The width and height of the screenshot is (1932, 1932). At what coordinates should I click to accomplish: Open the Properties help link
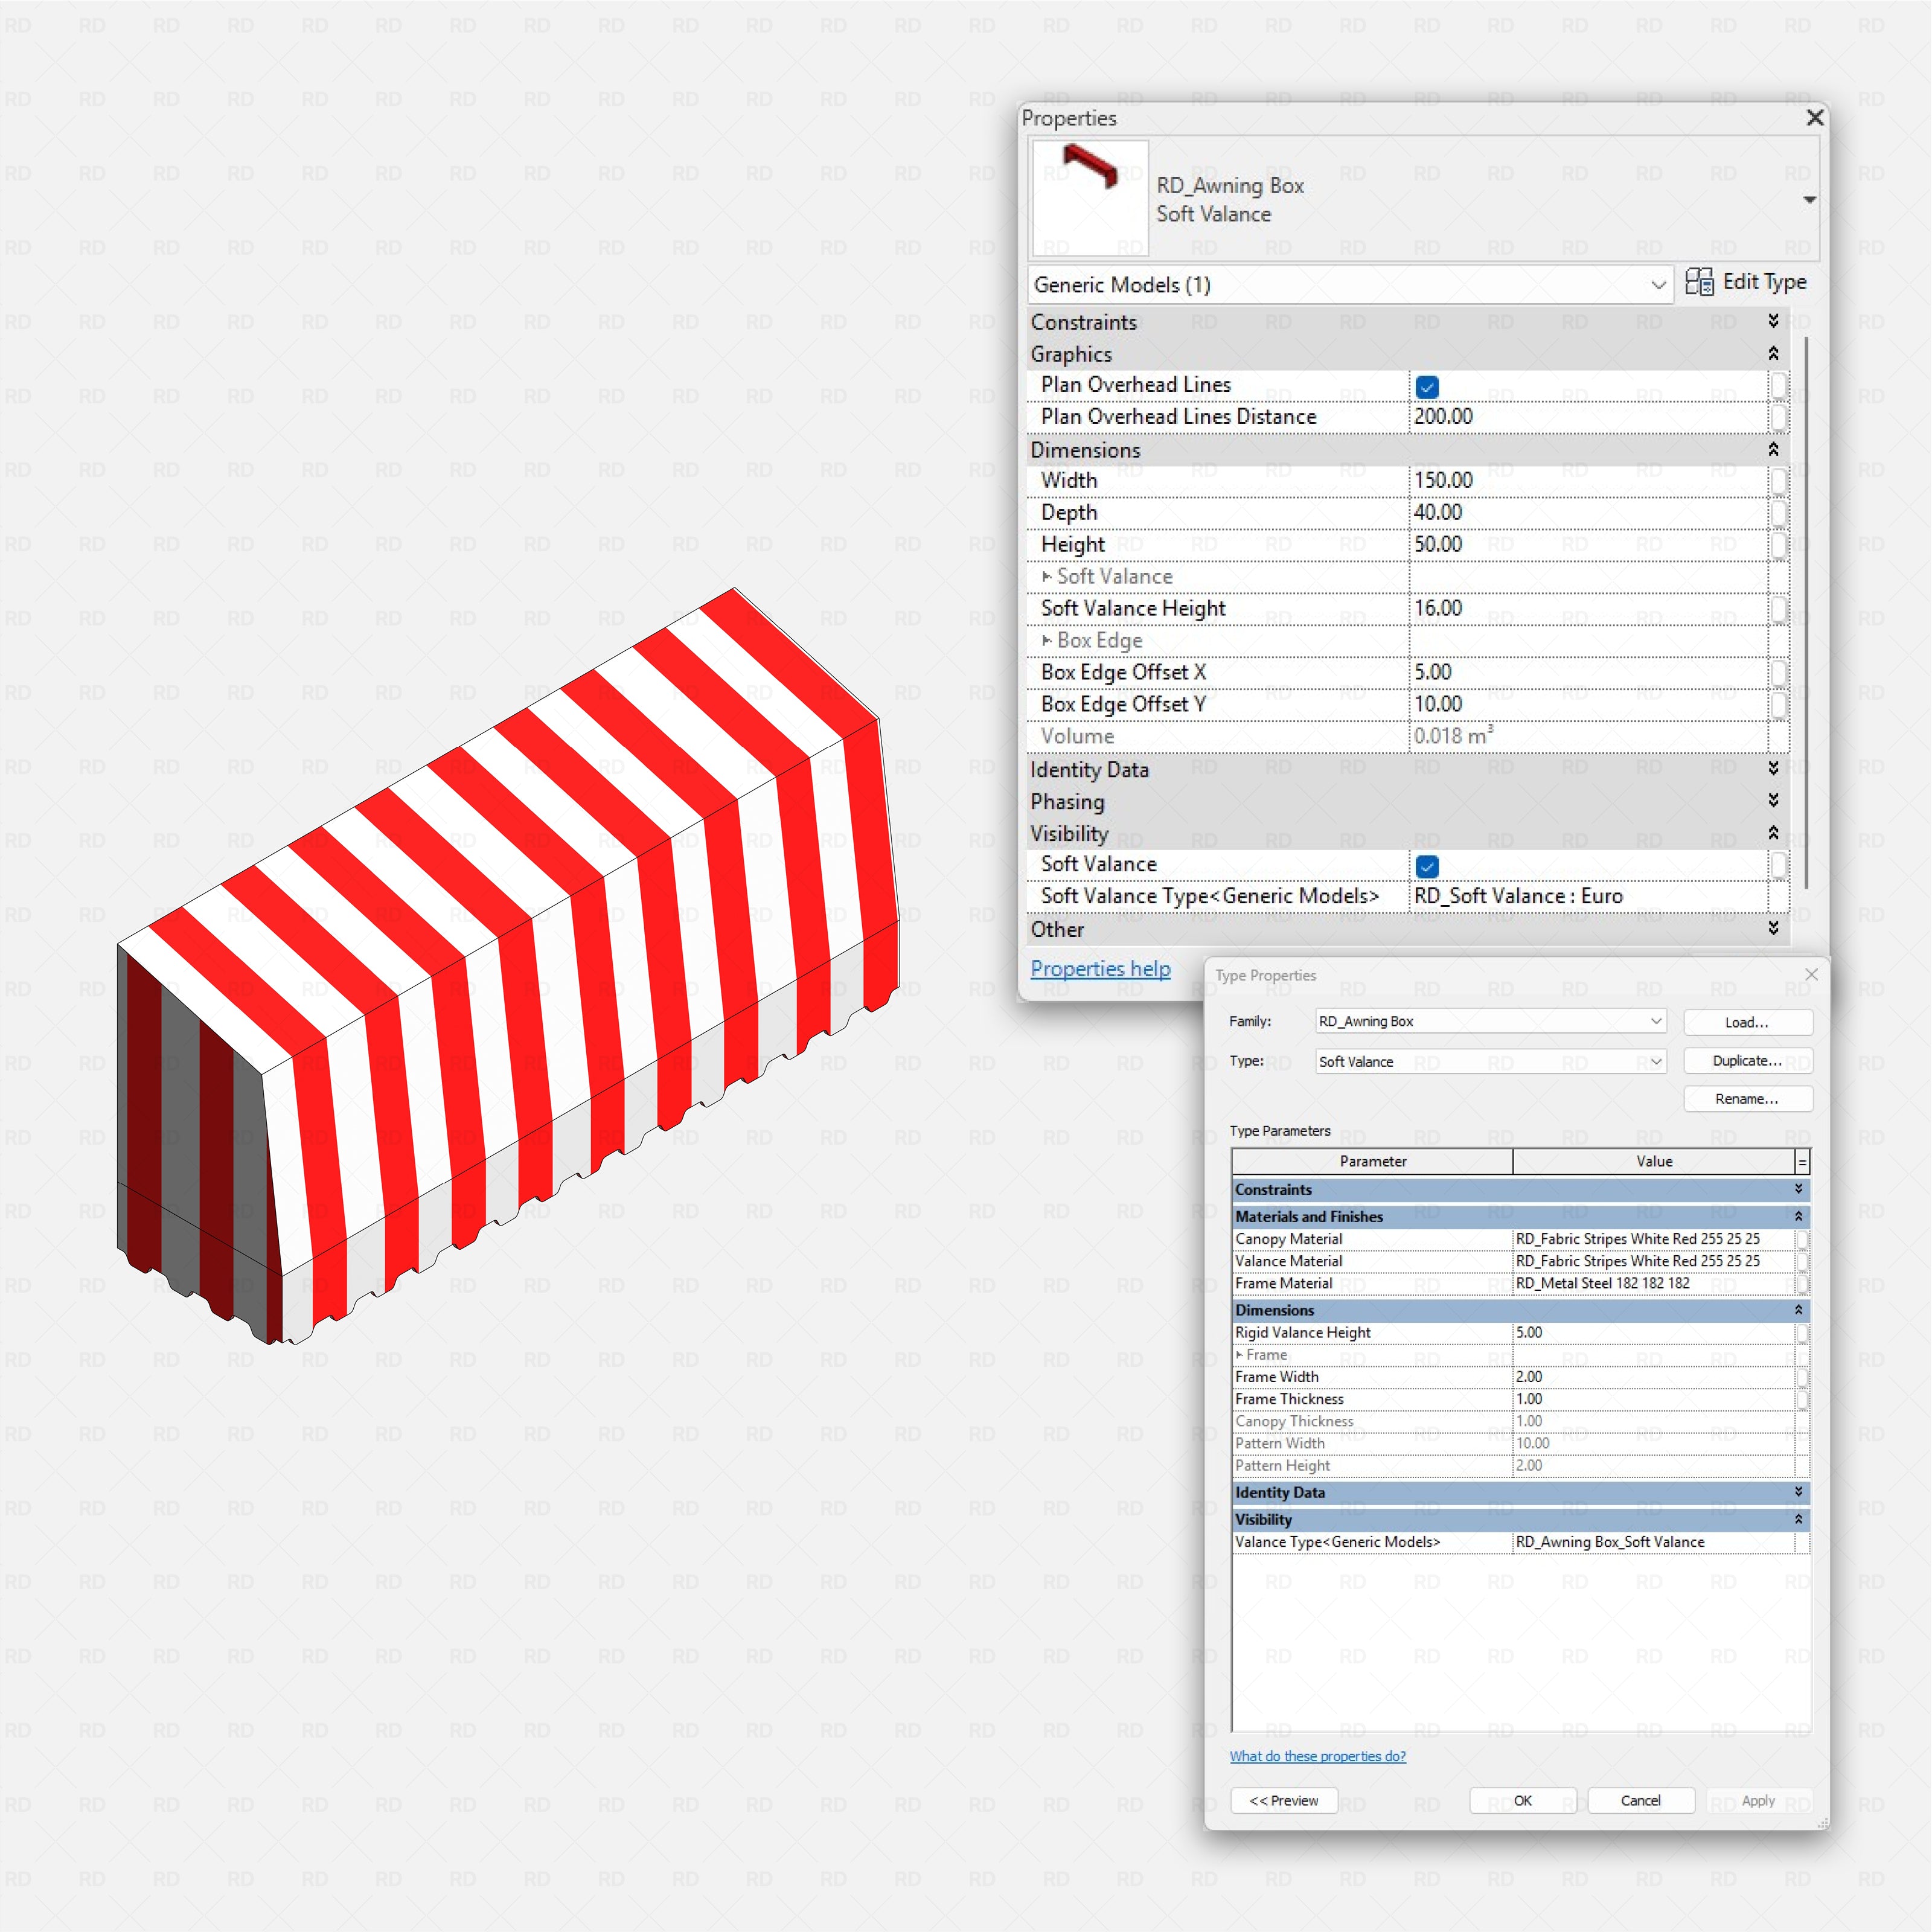click(x=1100, y=968)
